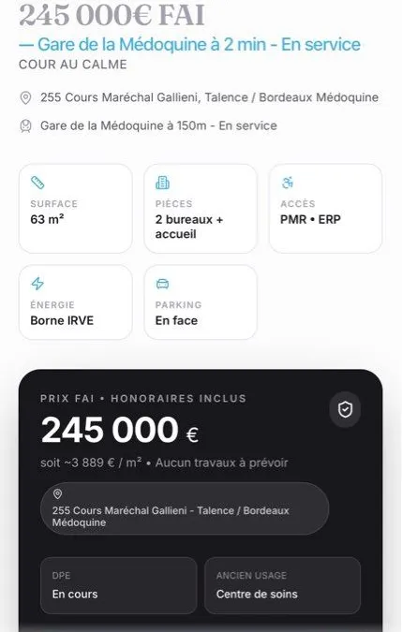Click the wheelchair icon in the Accès card

coord(288,183)
